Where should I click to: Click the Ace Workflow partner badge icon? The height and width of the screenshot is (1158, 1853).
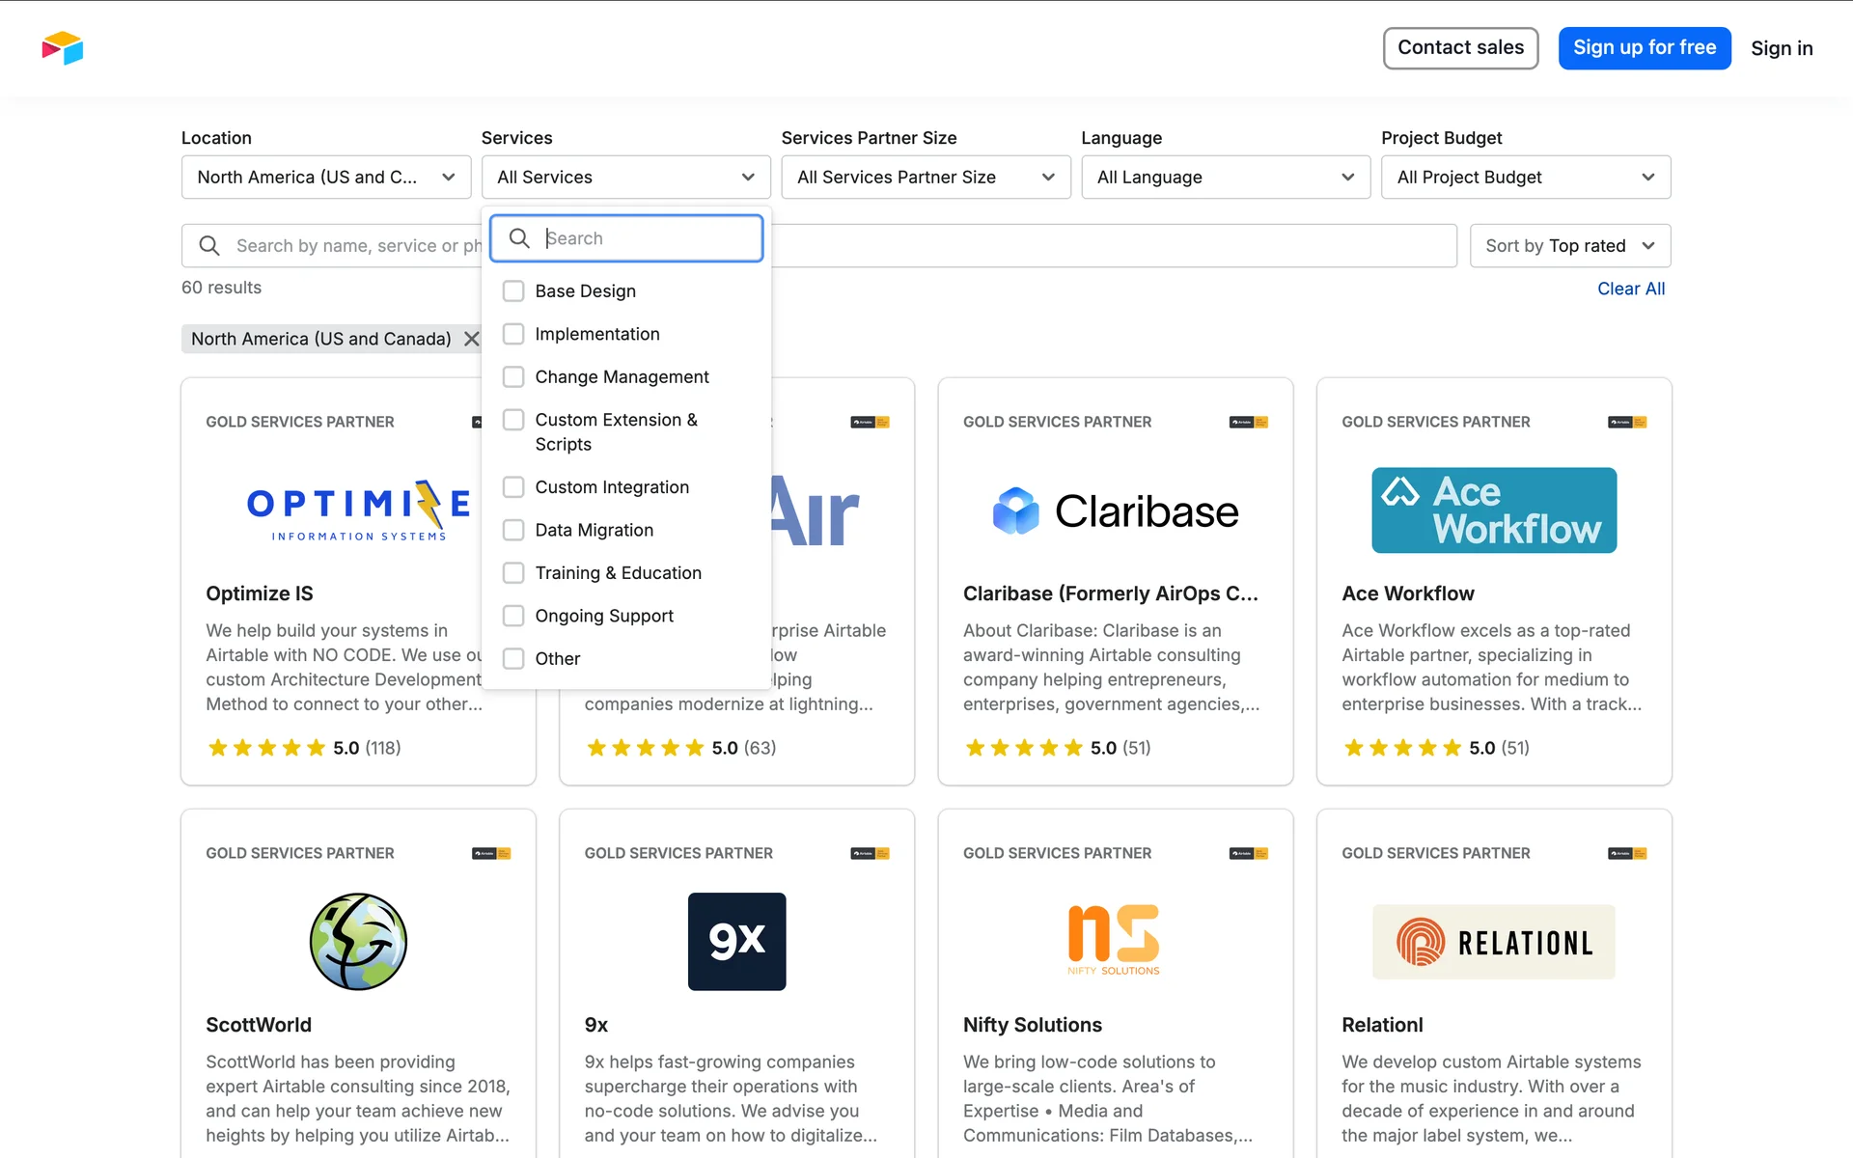[x=1626, y=422]
